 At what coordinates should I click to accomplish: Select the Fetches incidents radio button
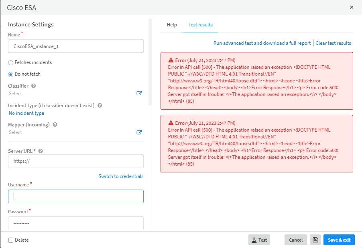point(11,62)
